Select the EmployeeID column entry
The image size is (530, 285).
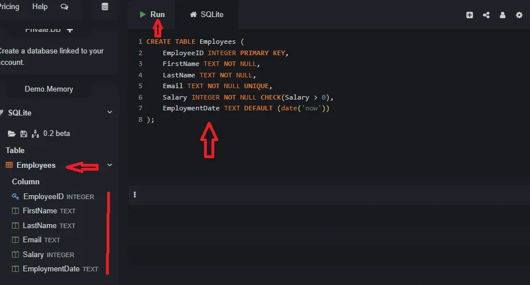43,196
